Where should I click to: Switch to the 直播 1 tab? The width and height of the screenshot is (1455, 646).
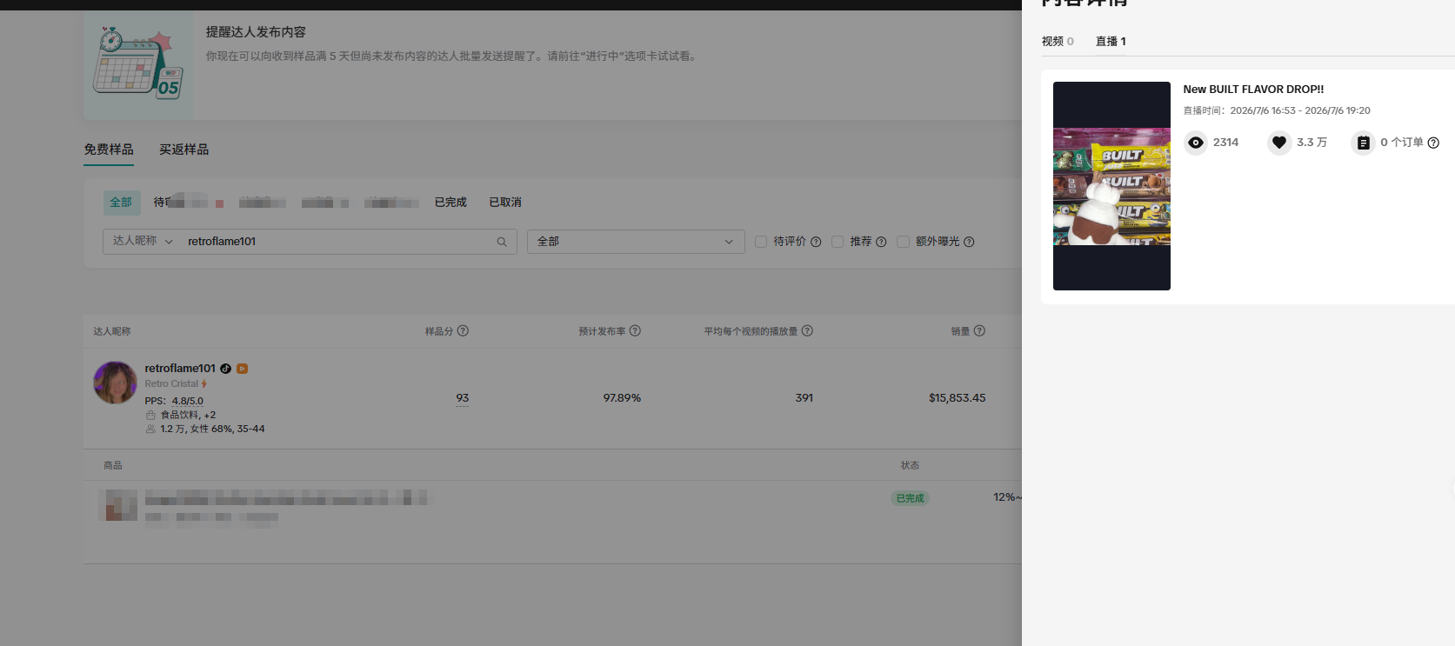[1111, 42]
